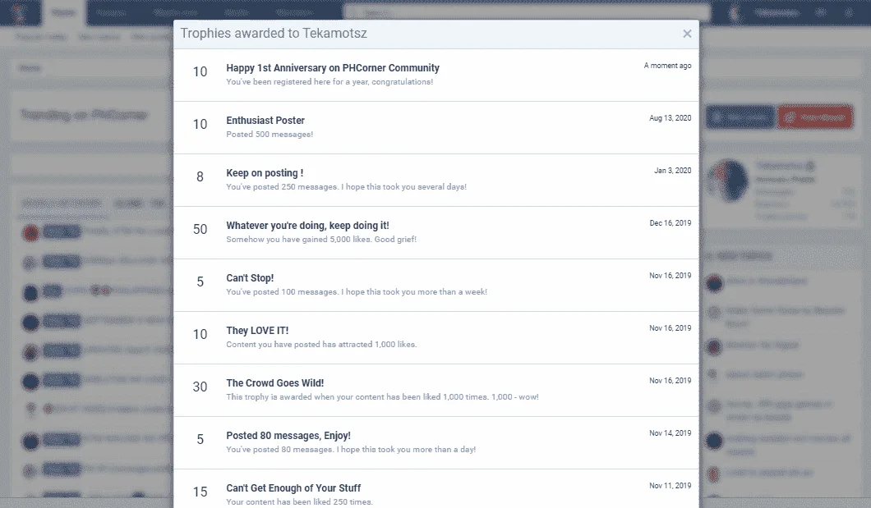Click the 8 points value

point(200,177)
